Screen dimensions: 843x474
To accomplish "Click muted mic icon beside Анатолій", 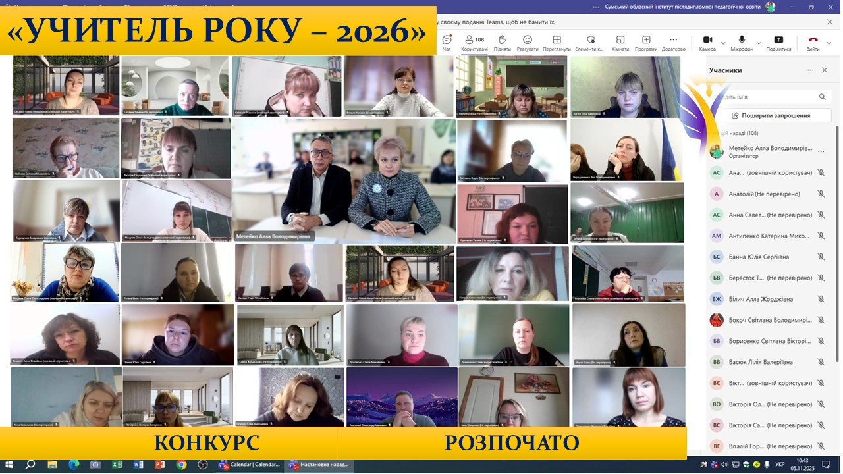I will (821, 194).
